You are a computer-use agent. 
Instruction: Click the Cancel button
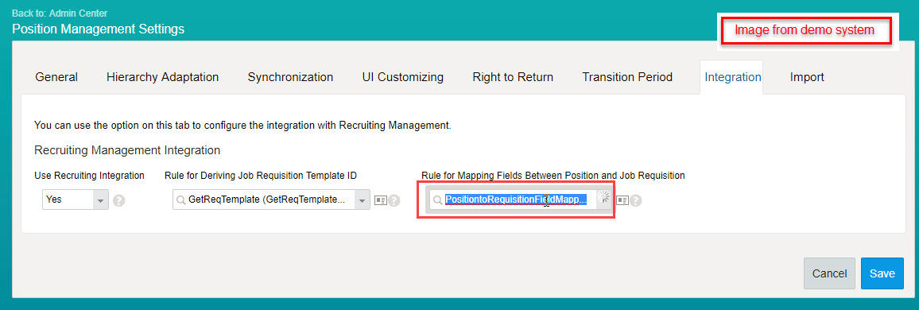(x=829, y=273)
